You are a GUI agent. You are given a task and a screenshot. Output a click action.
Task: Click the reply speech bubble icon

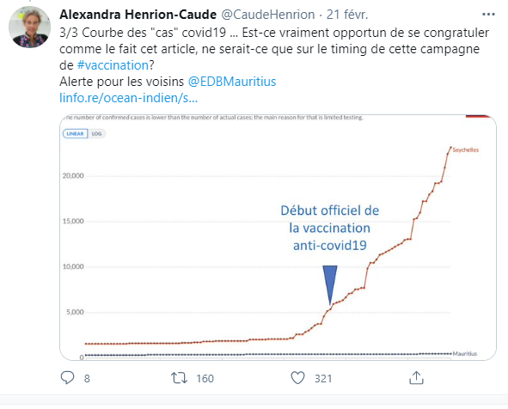(x=67, y=377)
